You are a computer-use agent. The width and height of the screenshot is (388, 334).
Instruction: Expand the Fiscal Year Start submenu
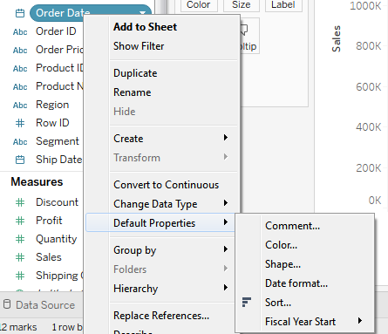pyautogui.click(x=360, y=321)
